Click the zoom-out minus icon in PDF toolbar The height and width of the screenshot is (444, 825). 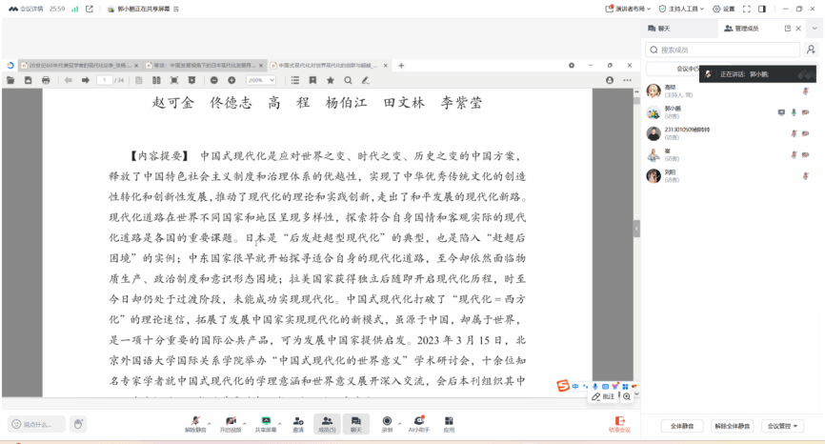point(215,81)
